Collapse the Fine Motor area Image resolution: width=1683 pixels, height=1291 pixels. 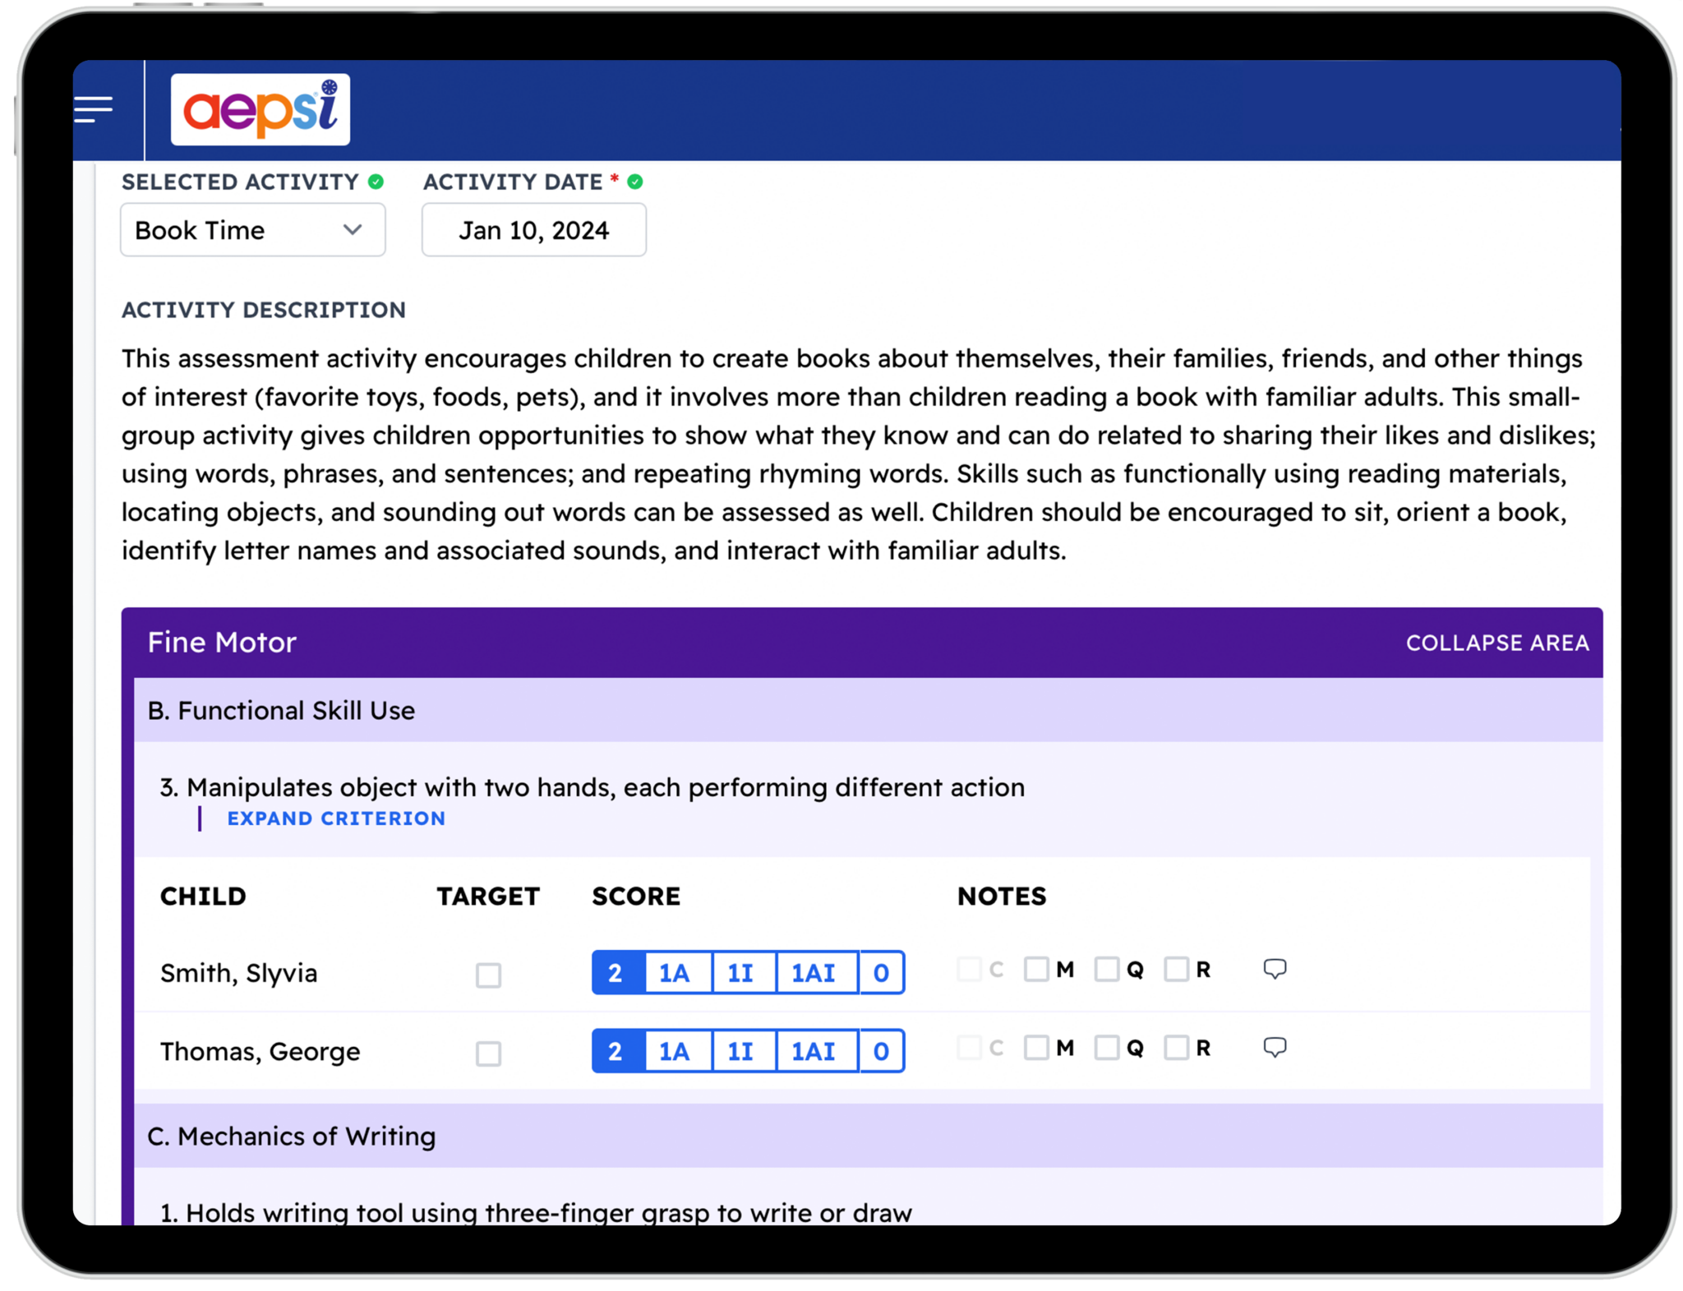[1497, 643]
